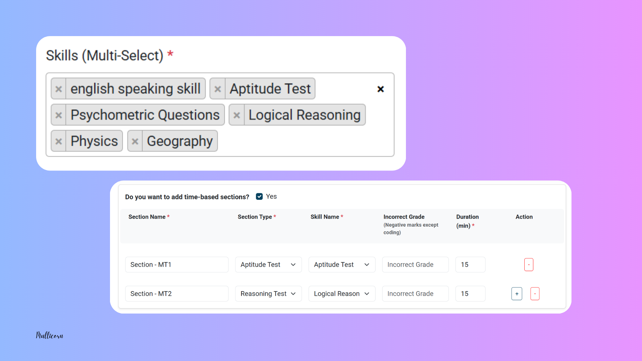Expand the Reasoning Test section type dropdown
The width and height of the screenshot is (642, 361).
tap(268, 294)
